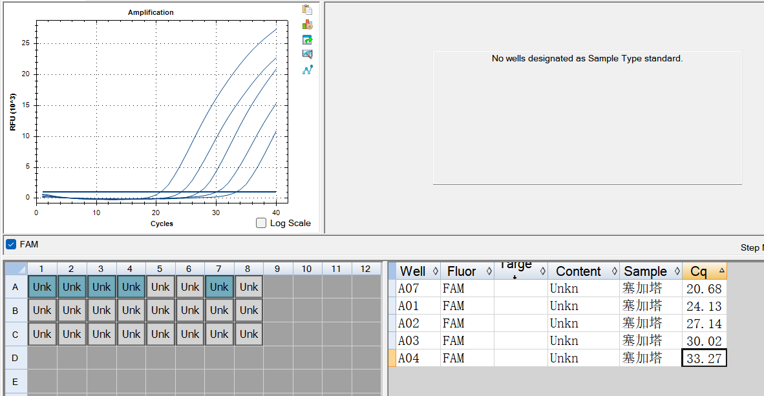Select plate row A header
This screenshot has width=764, height=396.
(16, 287)
